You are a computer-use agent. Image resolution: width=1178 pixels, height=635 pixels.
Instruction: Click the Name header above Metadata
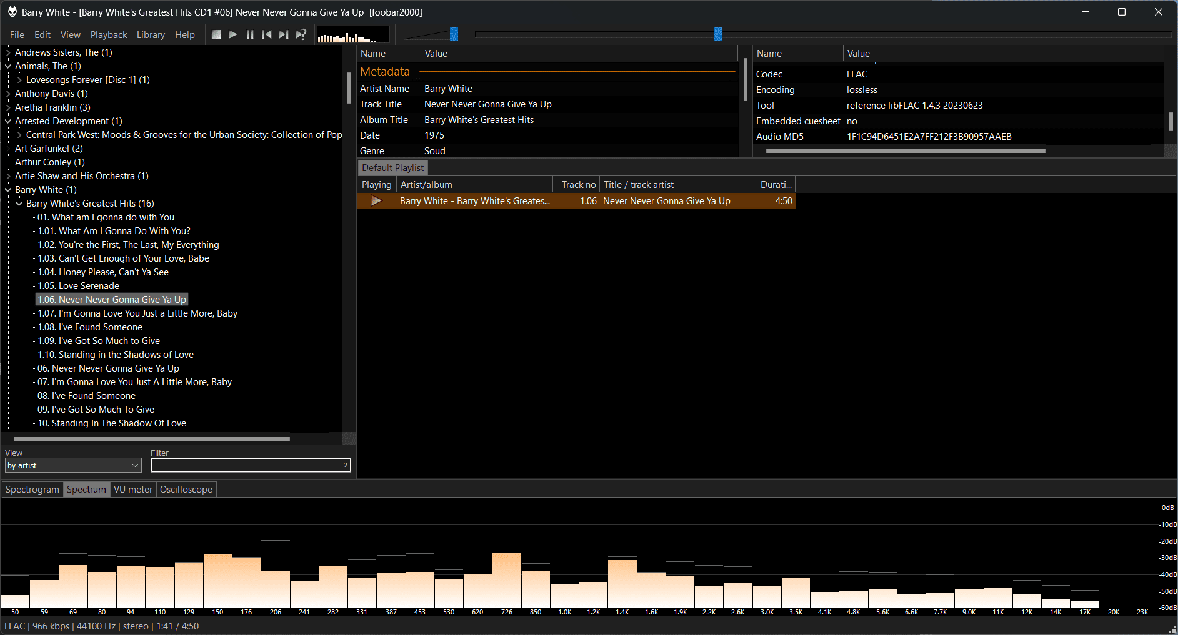(x=389, y=54)
